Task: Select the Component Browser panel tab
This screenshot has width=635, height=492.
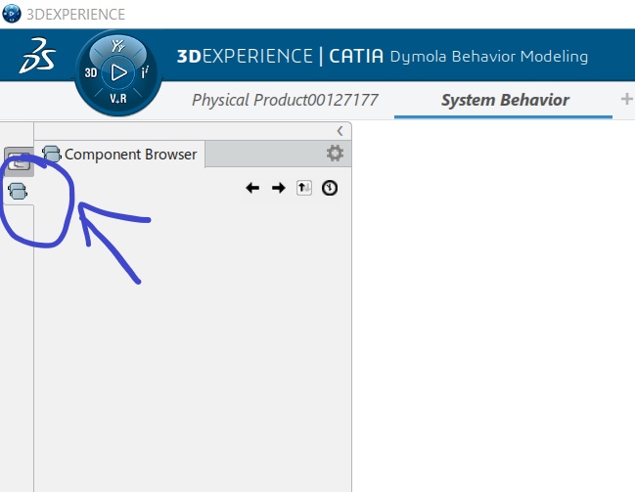Action: (x=120, y=155)
